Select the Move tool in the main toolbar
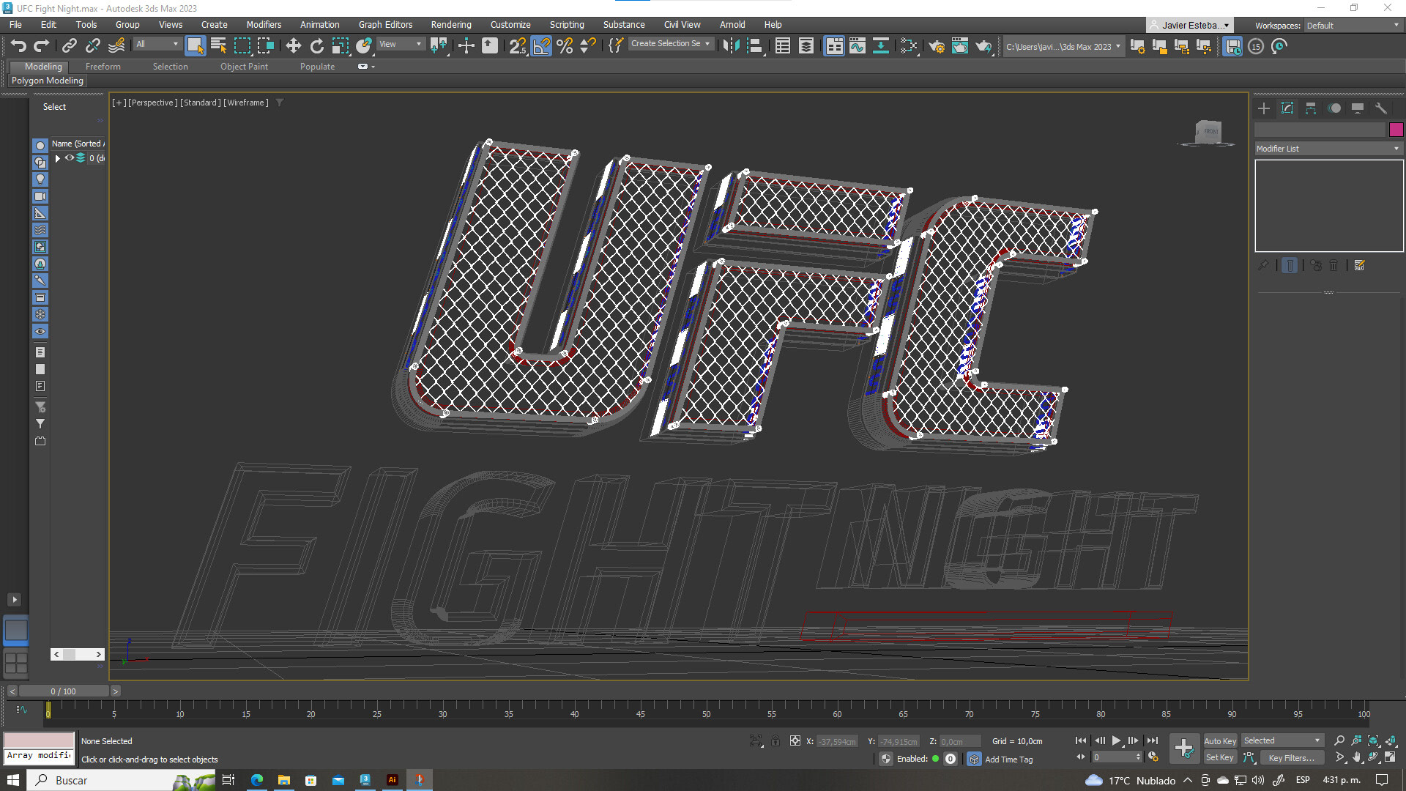Image resolution: width=1406 pixels, height=791 pixels. pos(293,46)
